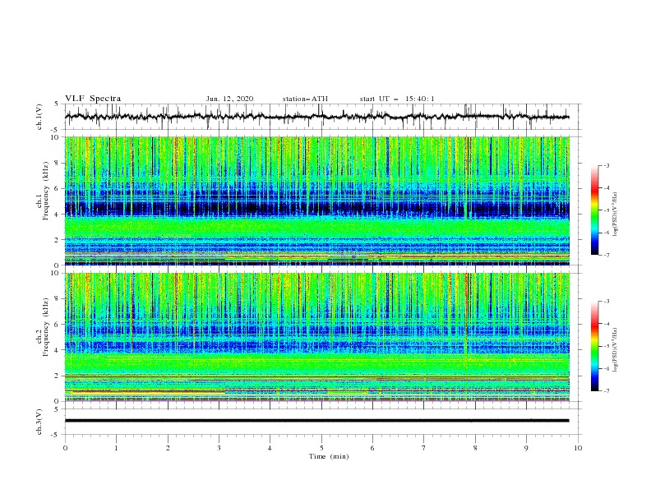Viewport: 651px width, 503px height.
Task: Click the "station=ATH" header label
Action: pos(305,99)
